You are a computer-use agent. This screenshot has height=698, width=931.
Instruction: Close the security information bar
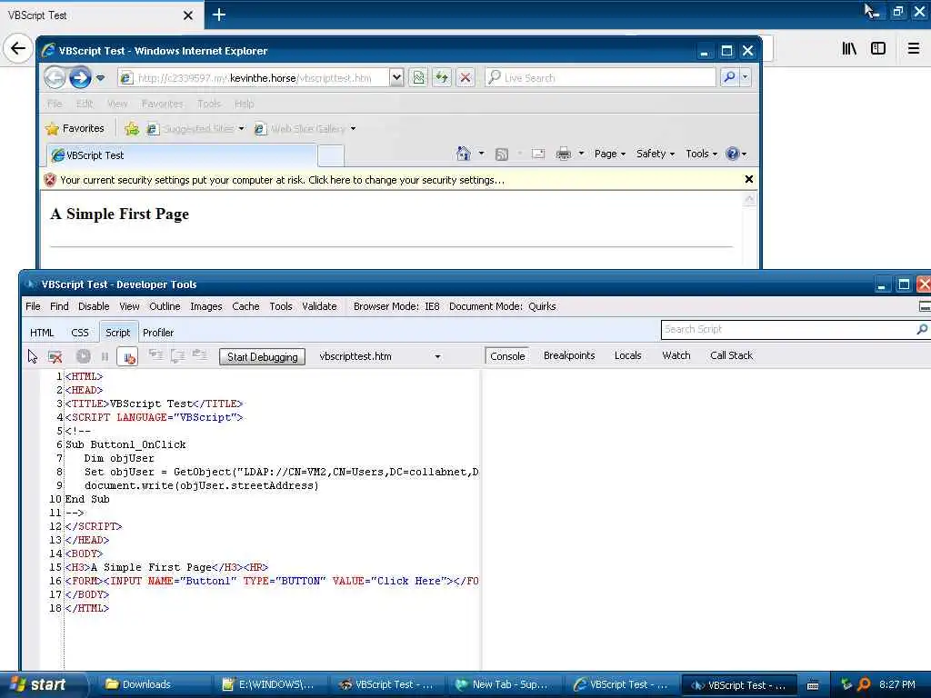(749, 179)
